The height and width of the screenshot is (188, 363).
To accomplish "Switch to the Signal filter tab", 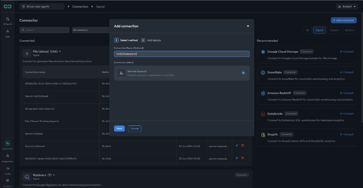I will click(x=319, y=30).
